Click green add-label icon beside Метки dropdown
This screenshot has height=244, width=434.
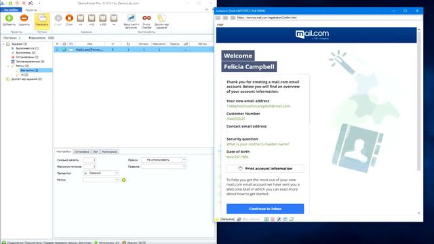pyautogui.click(x=123, y=180)
